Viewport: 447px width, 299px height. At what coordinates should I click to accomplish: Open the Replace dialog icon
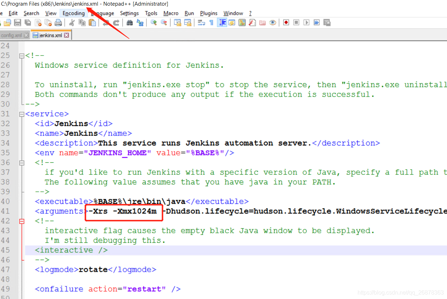coord(140,23)
